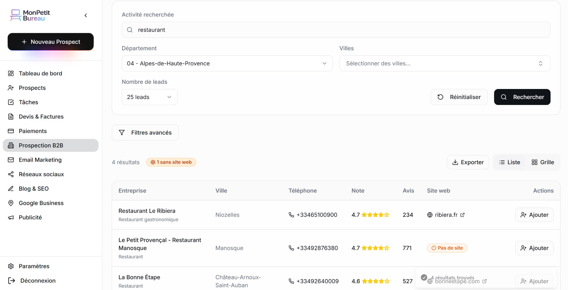Expand the Nombre de leads dropdown
The width and height of the screenshot is (568, 290).
[149, 97]
